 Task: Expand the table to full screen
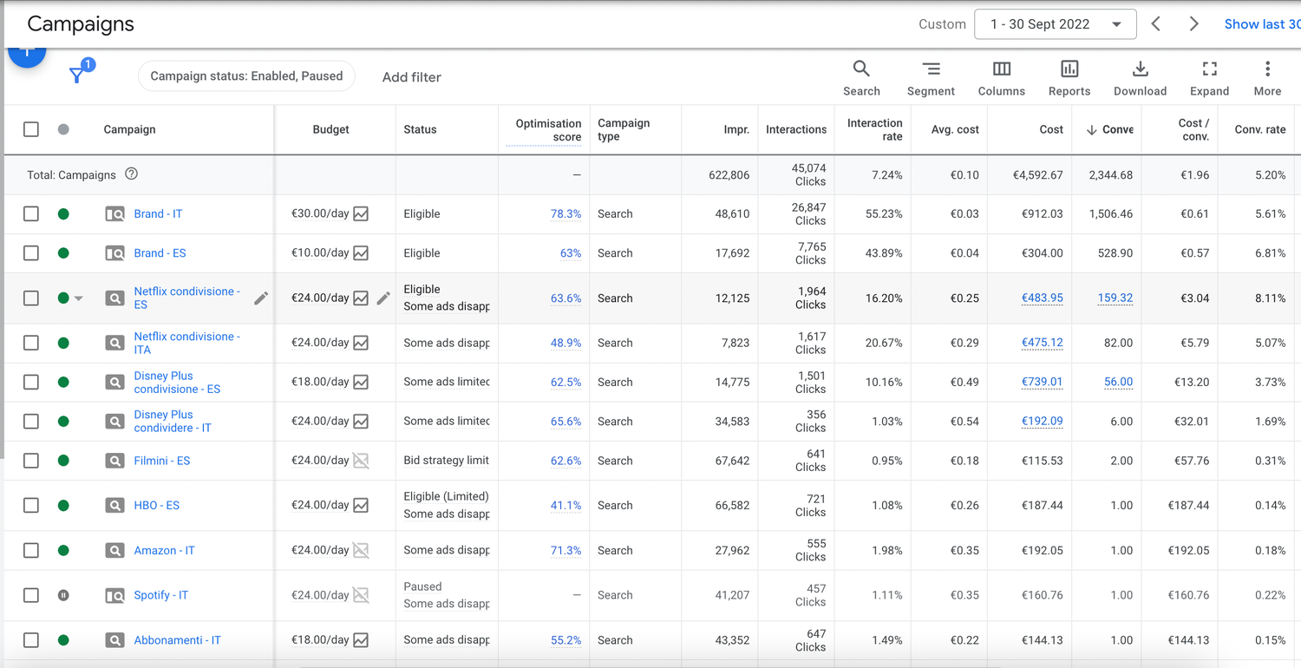(x=1210, y=77)
